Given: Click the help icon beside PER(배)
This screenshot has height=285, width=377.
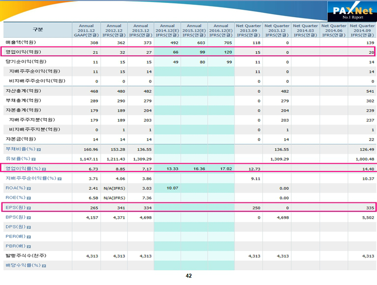Looking at the screenshot, I should tap(29, 236).
